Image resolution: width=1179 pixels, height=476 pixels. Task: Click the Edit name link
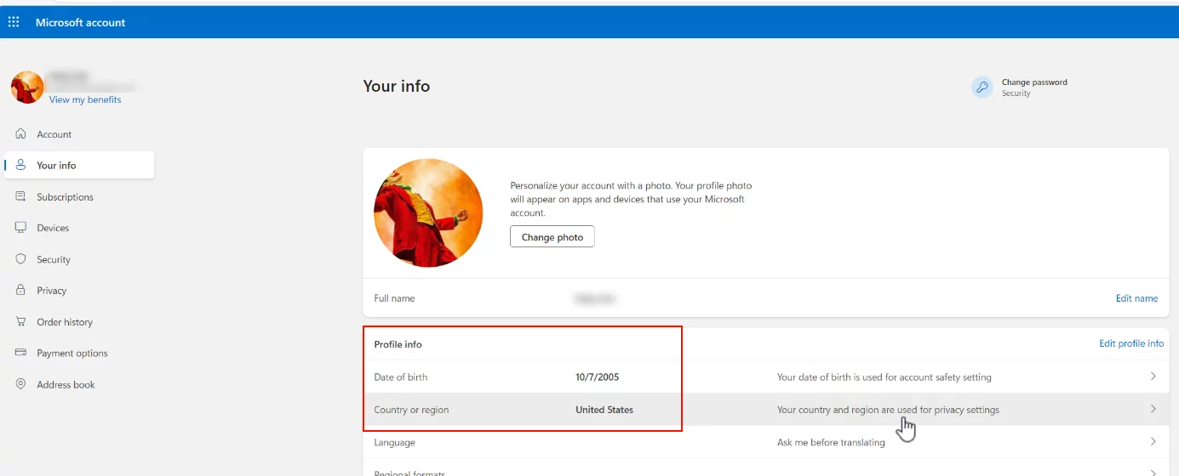[1136, 298]
